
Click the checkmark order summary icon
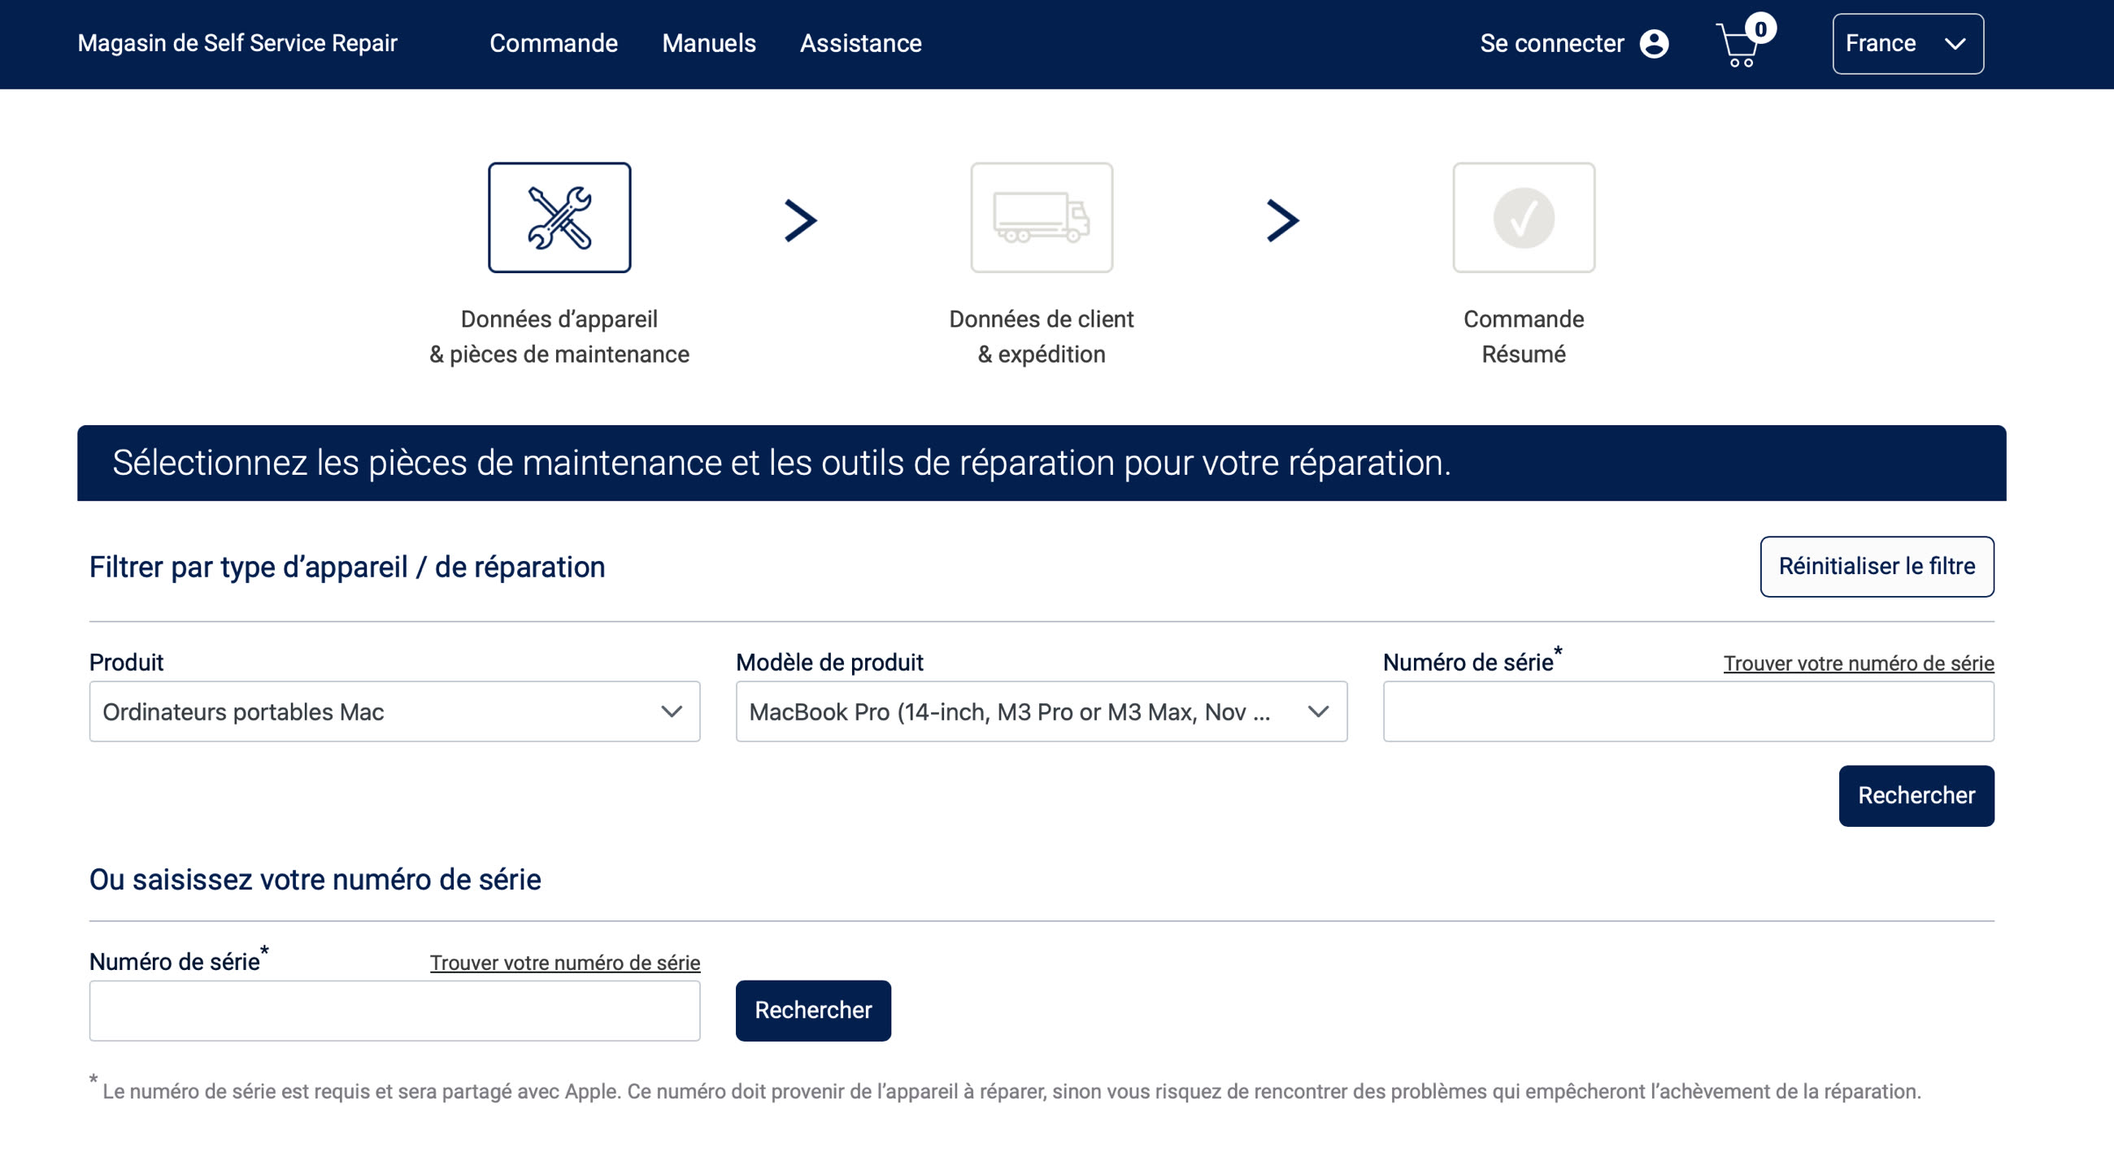[x=1524, y=217]
